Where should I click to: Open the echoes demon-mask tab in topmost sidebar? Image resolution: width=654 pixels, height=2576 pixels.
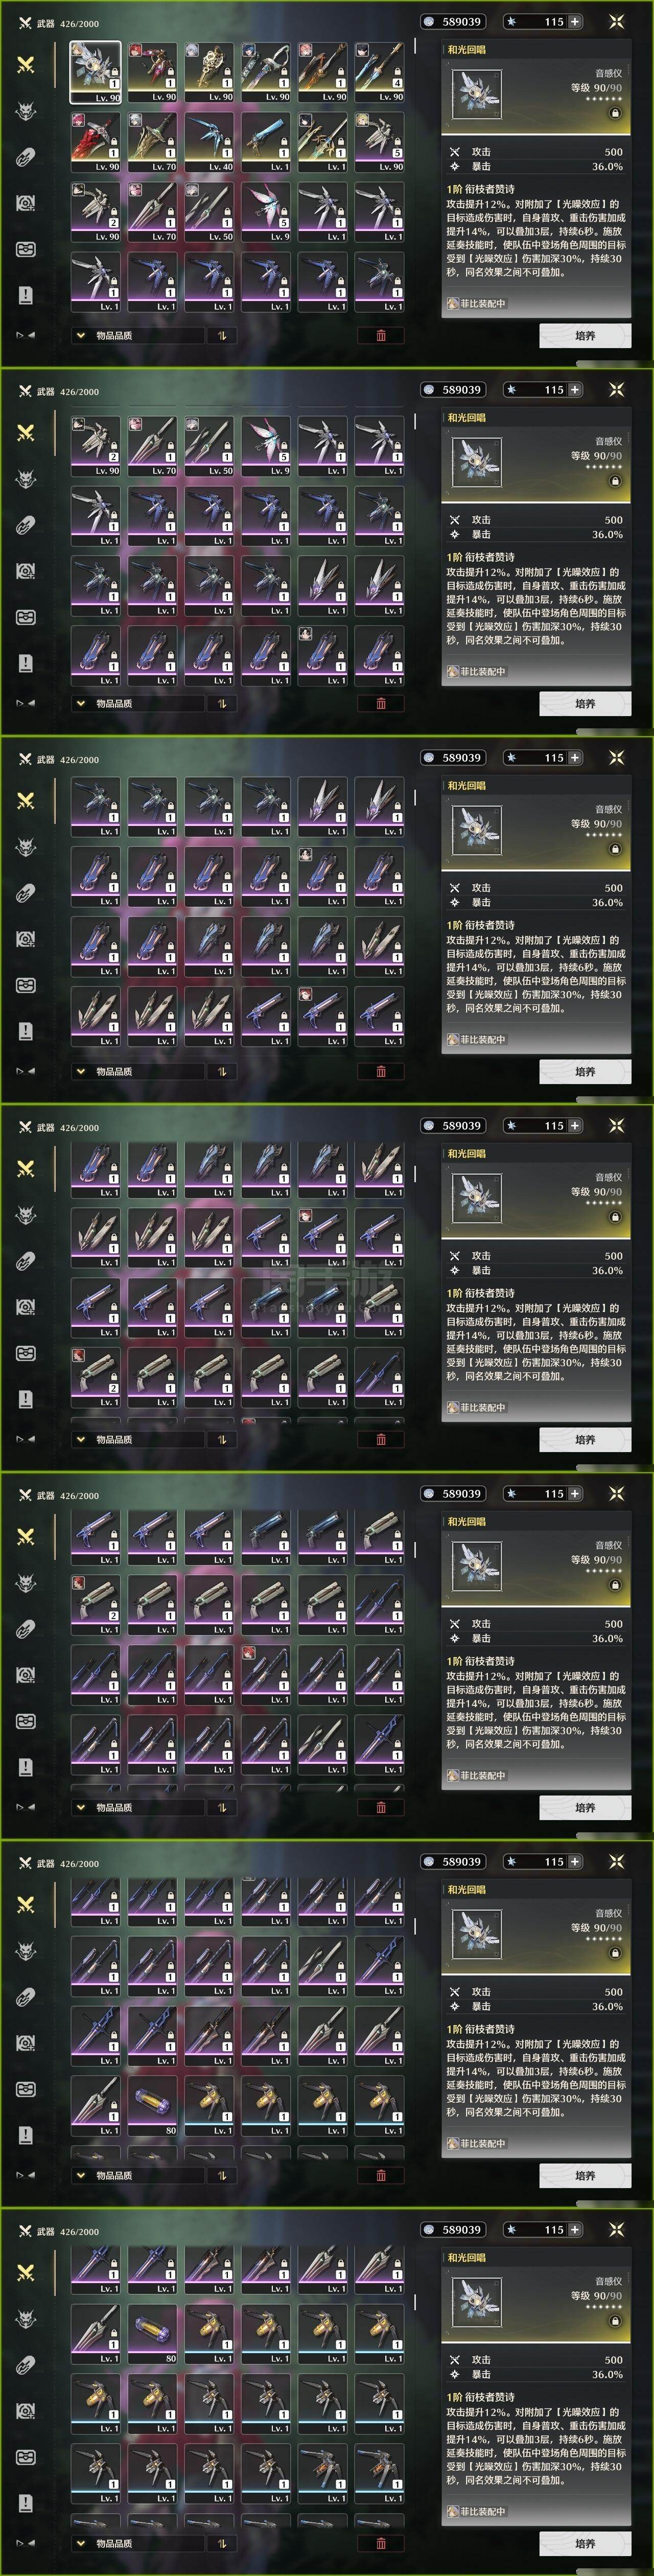(26, 110)
